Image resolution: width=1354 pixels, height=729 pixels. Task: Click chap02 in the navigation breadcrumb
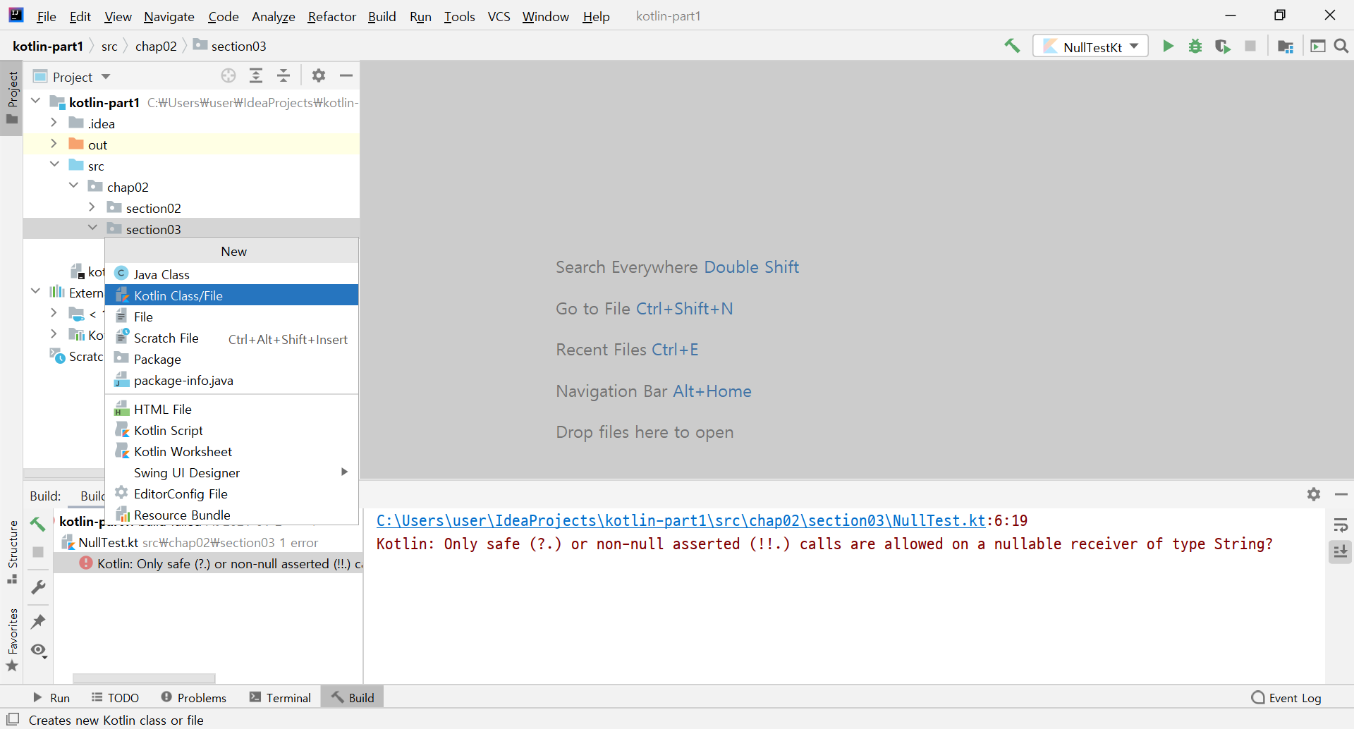[x=156, y=46]
